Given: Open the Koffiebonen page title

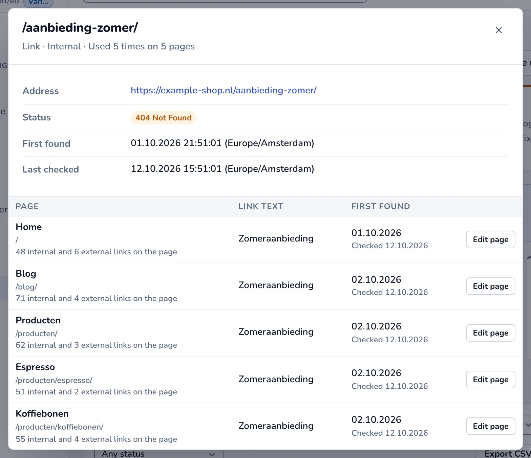Looking at the screenshot, I should (42, 414).
